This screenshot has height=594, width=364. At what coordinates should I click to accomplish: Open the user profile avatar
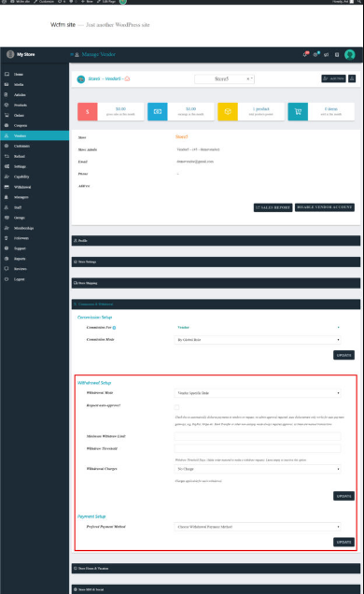(x=350, y=54)
